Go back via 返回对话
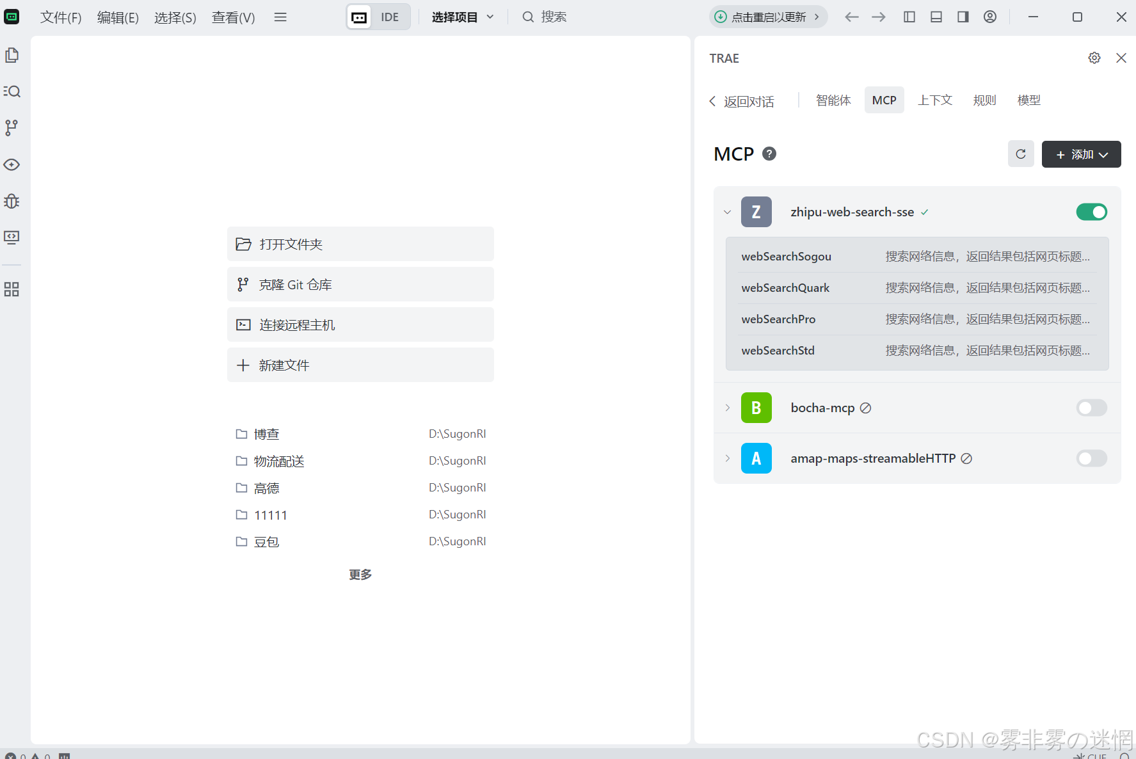This screenshot has width=1136, height=759. (742, 101)
